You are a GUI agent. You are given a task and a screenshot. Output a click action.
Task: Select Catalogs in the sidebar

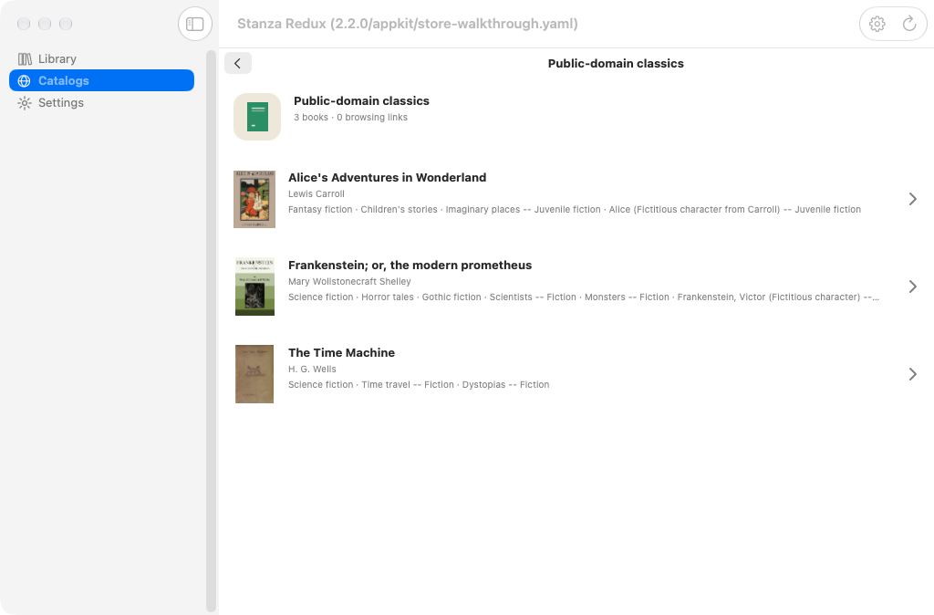101,80
